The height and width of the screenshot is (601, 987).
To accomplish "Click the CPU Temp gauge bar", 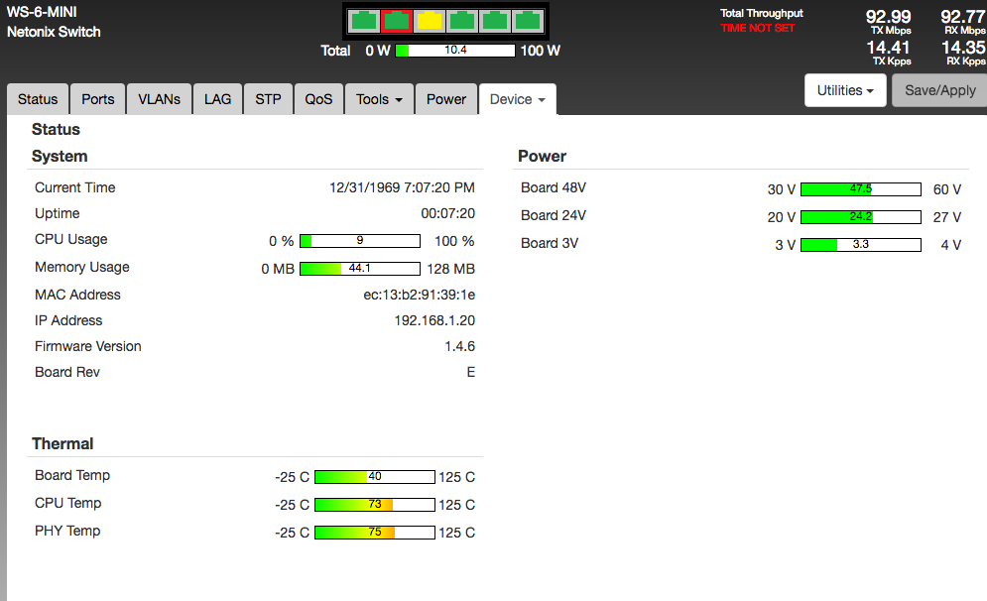I will tap(375, 505).
